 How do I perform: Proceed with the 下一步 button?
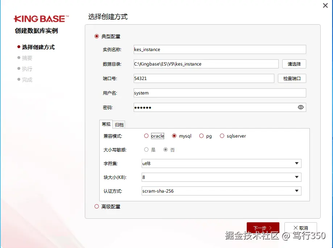(263, 228)
